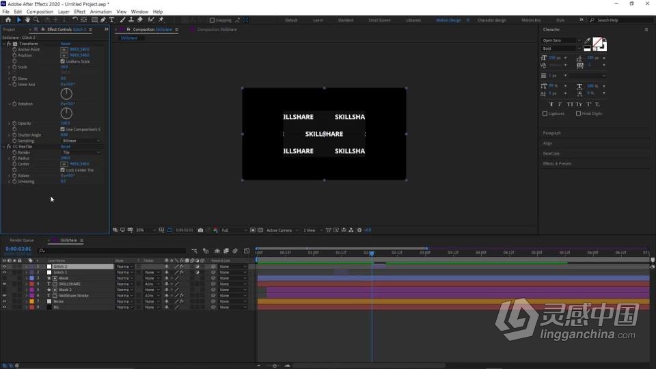
Task: Open the File menu
Action: coord(6,12)
